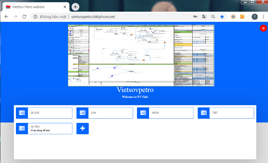
Task: Click the Google Translate page icon
Action: pyautogui.click(x=204, y=17)
